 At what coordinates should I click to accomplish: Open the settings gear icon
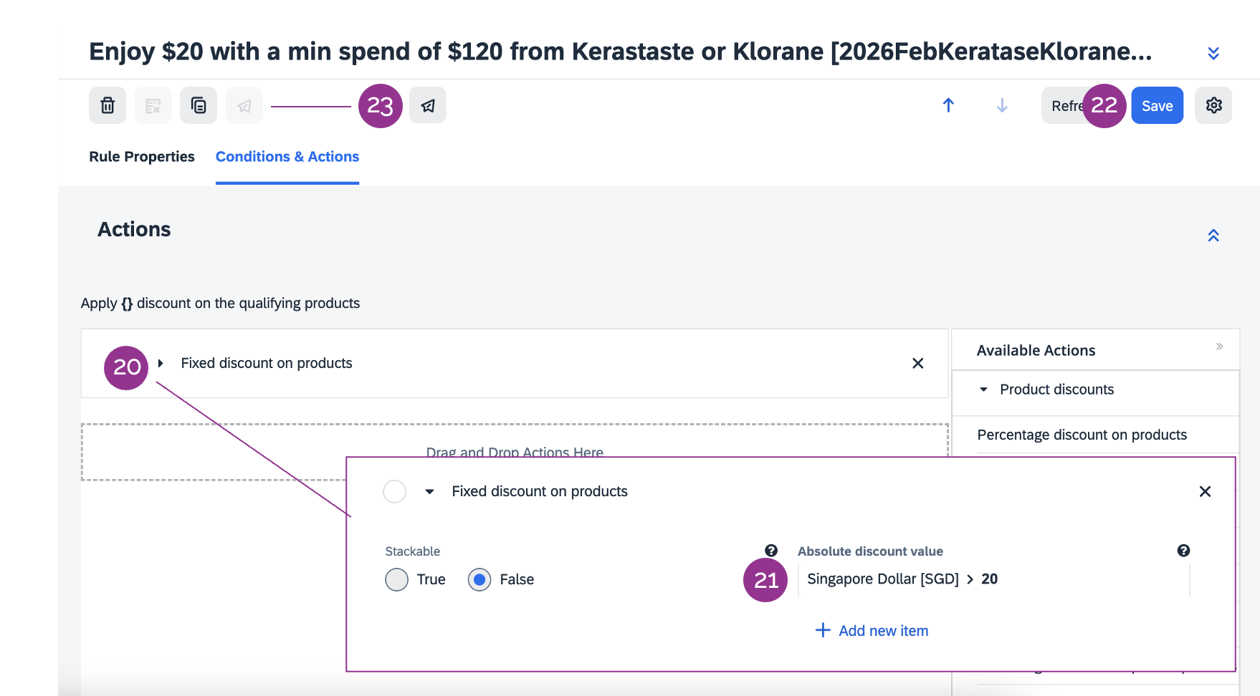[1213, 106]
